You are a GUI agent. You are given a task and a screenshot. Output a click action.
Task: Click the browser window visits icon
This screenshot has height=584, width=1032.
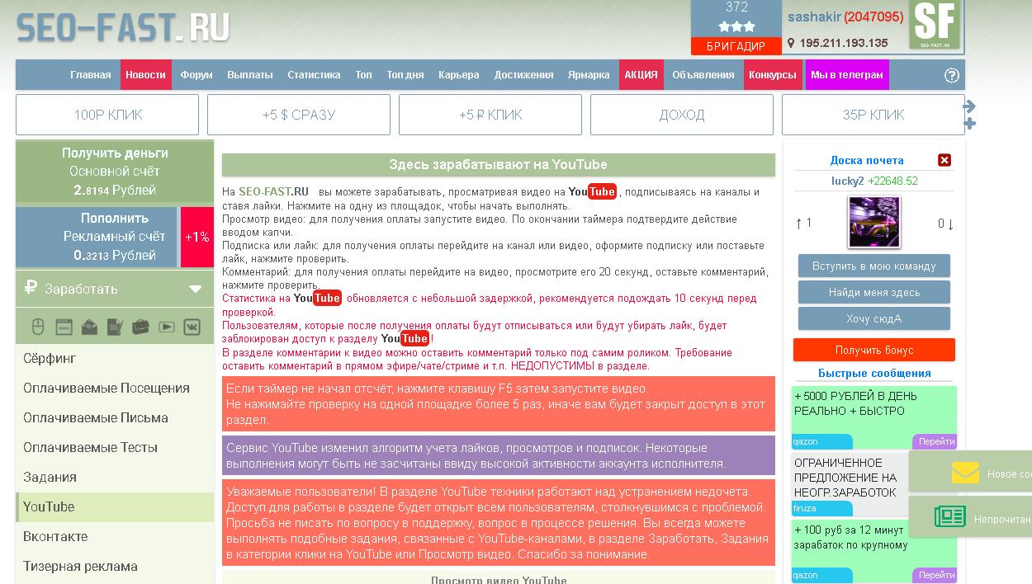click(x=64, y=327)
